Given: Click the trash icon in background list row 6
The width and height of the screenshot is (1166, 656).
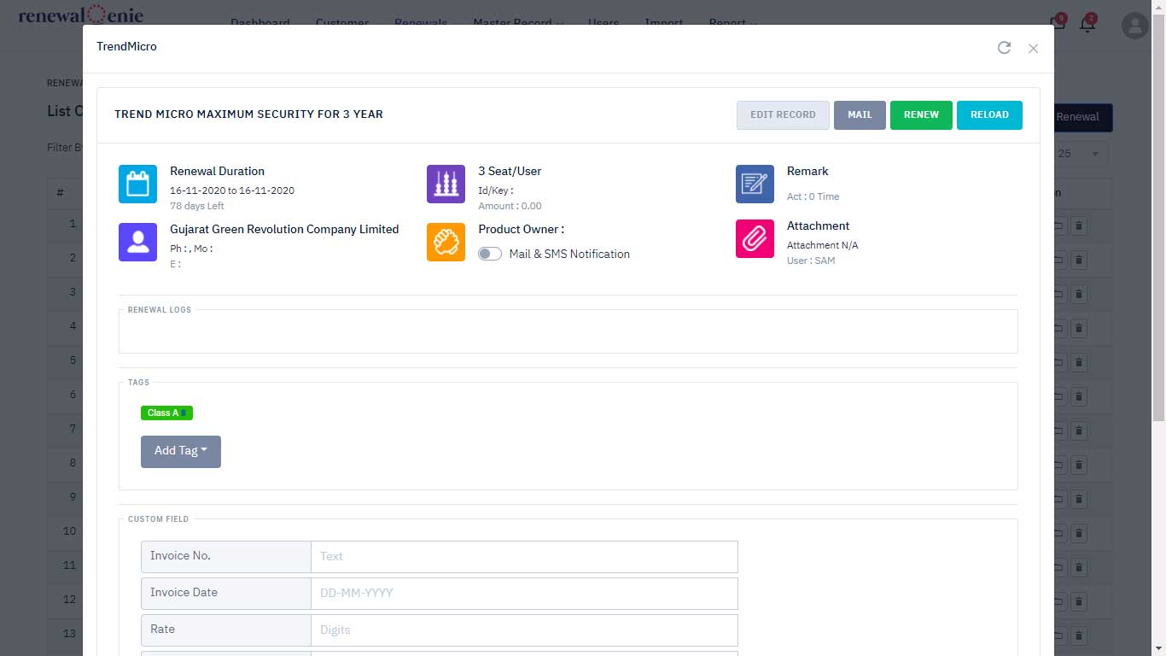Looking at the screenshot, I should pos(1079,397).
